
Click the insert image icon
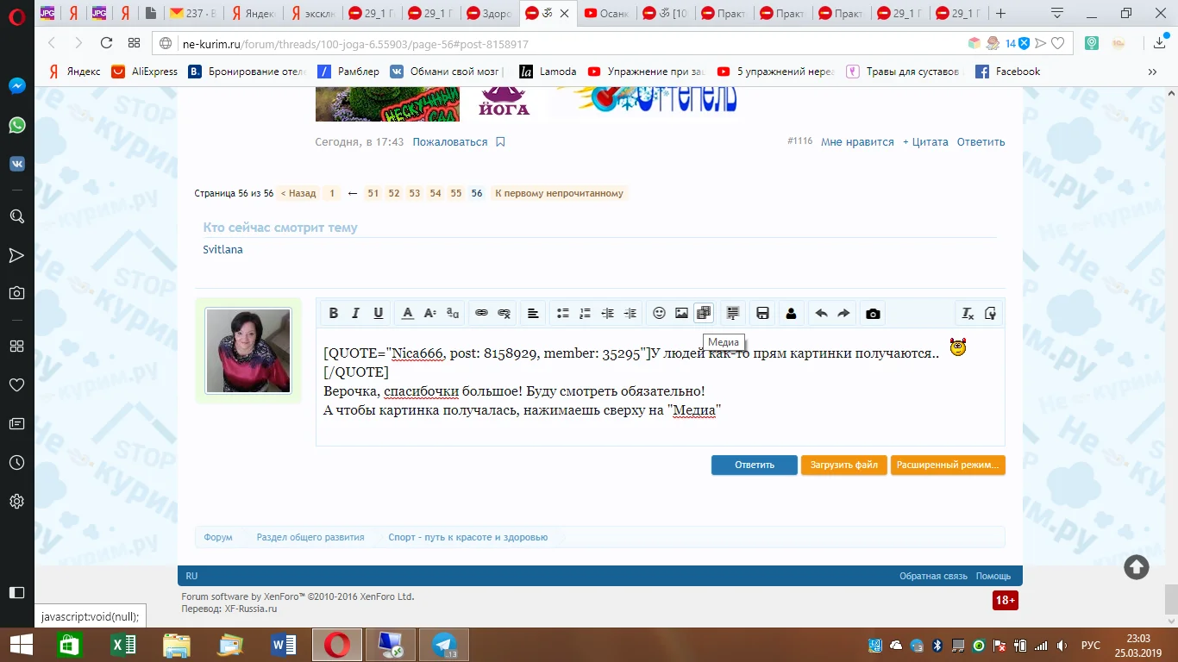pos(681,314)
